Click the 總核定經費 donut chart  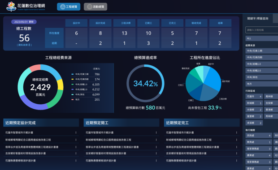[40, 87]
